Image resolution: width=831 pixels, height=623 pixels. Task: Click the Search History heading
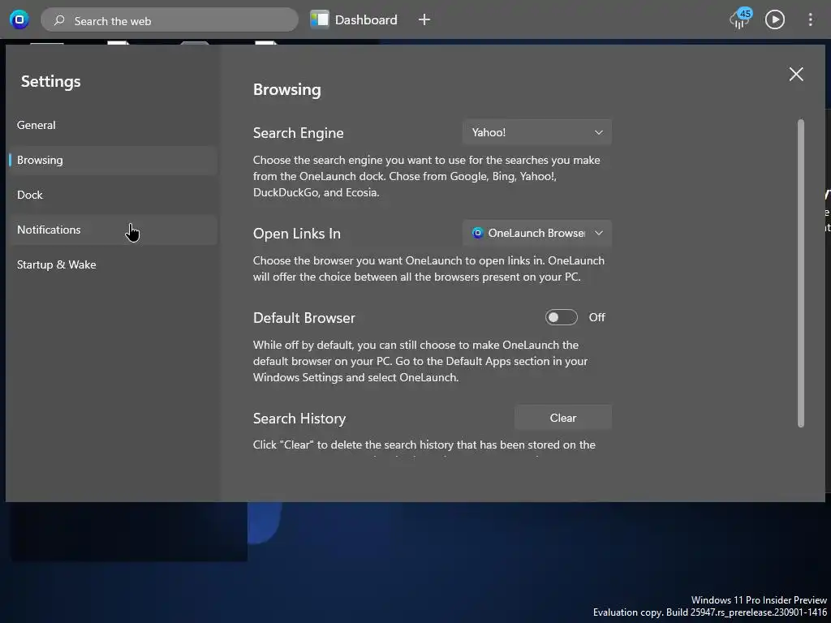(299, 419)
